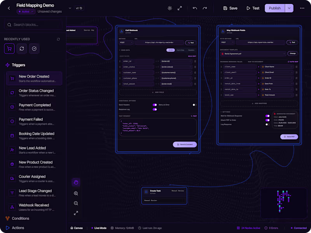Open the {{order.id}} value dropdown
311x233 pixels.
point(176,61)
